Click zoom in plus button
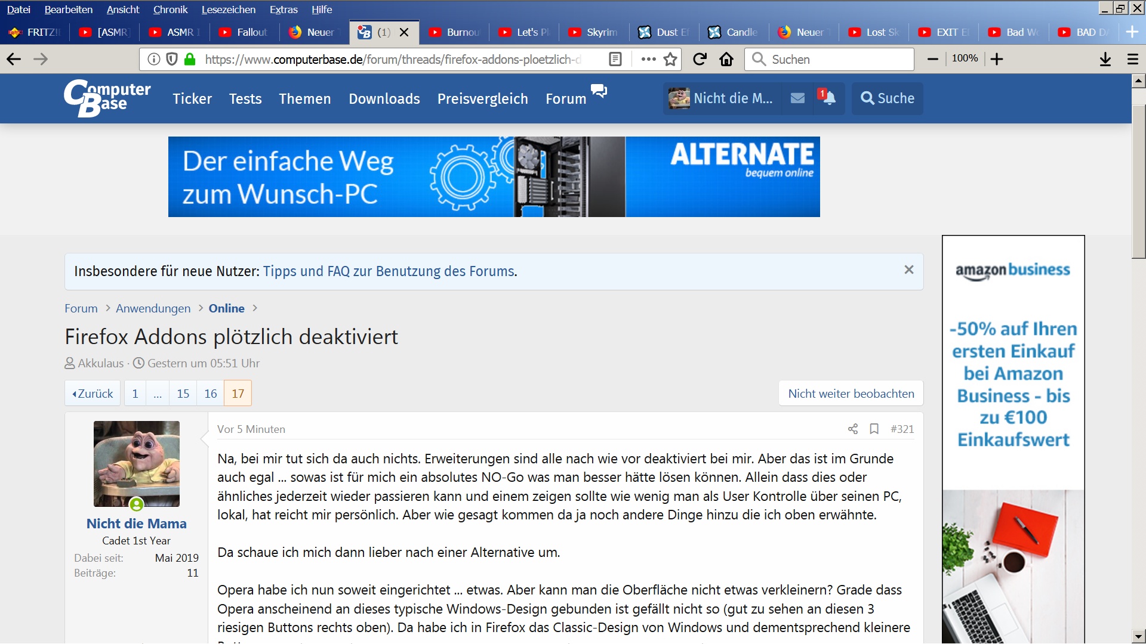The height and width of the screenshot is (644, 1146). pos(997,59)
